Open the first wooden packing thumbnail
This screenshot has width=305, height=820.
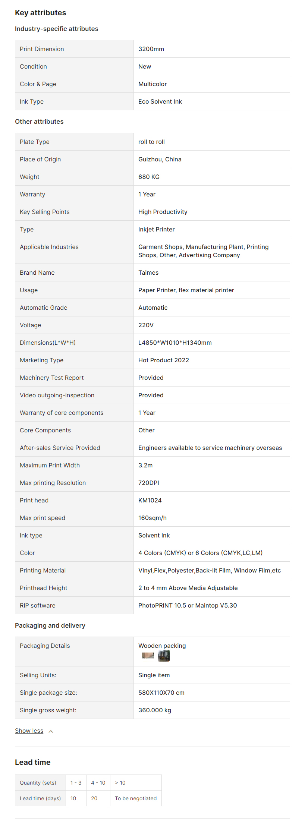pos(148,656)
